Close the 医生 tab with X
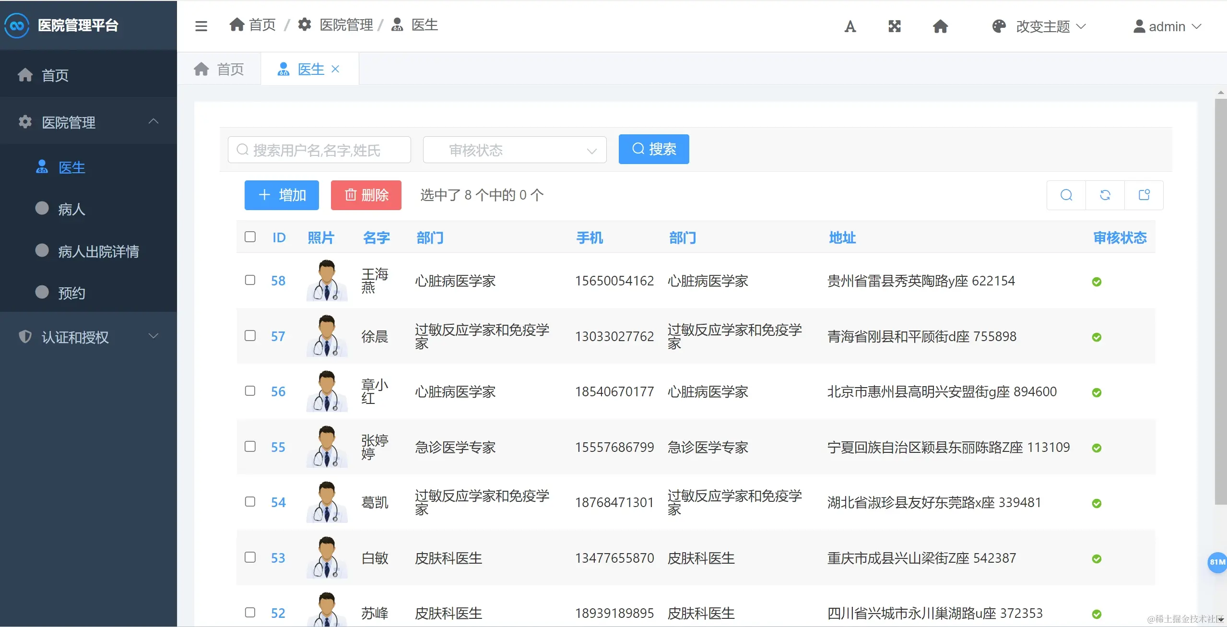The height and width of the screenshot is (627, 1227). [335, 69]
